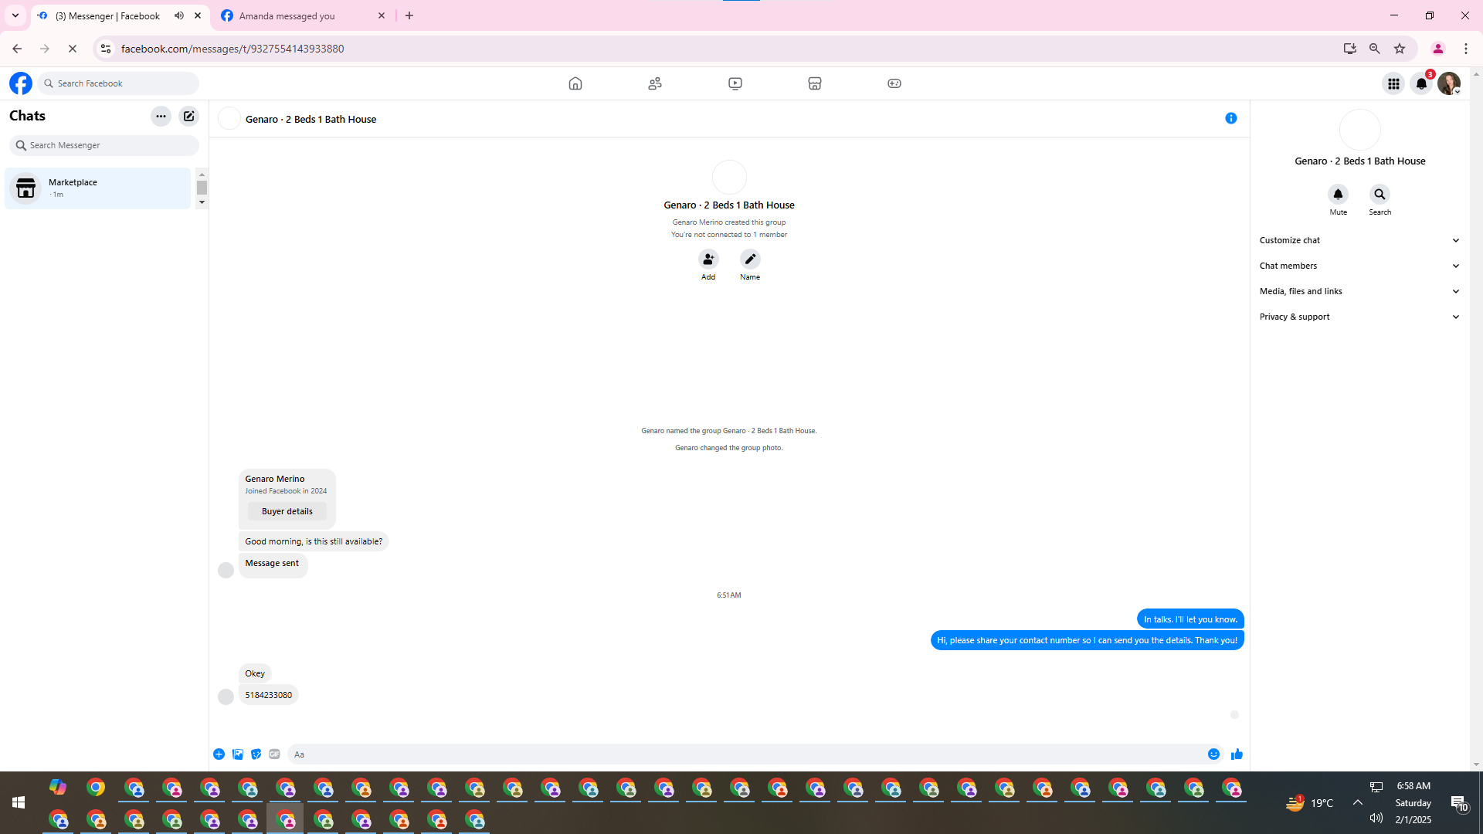Open the Chats options three-dot menu
The height and width of the screenshot is (834, 1483).
tap(161, 116)
